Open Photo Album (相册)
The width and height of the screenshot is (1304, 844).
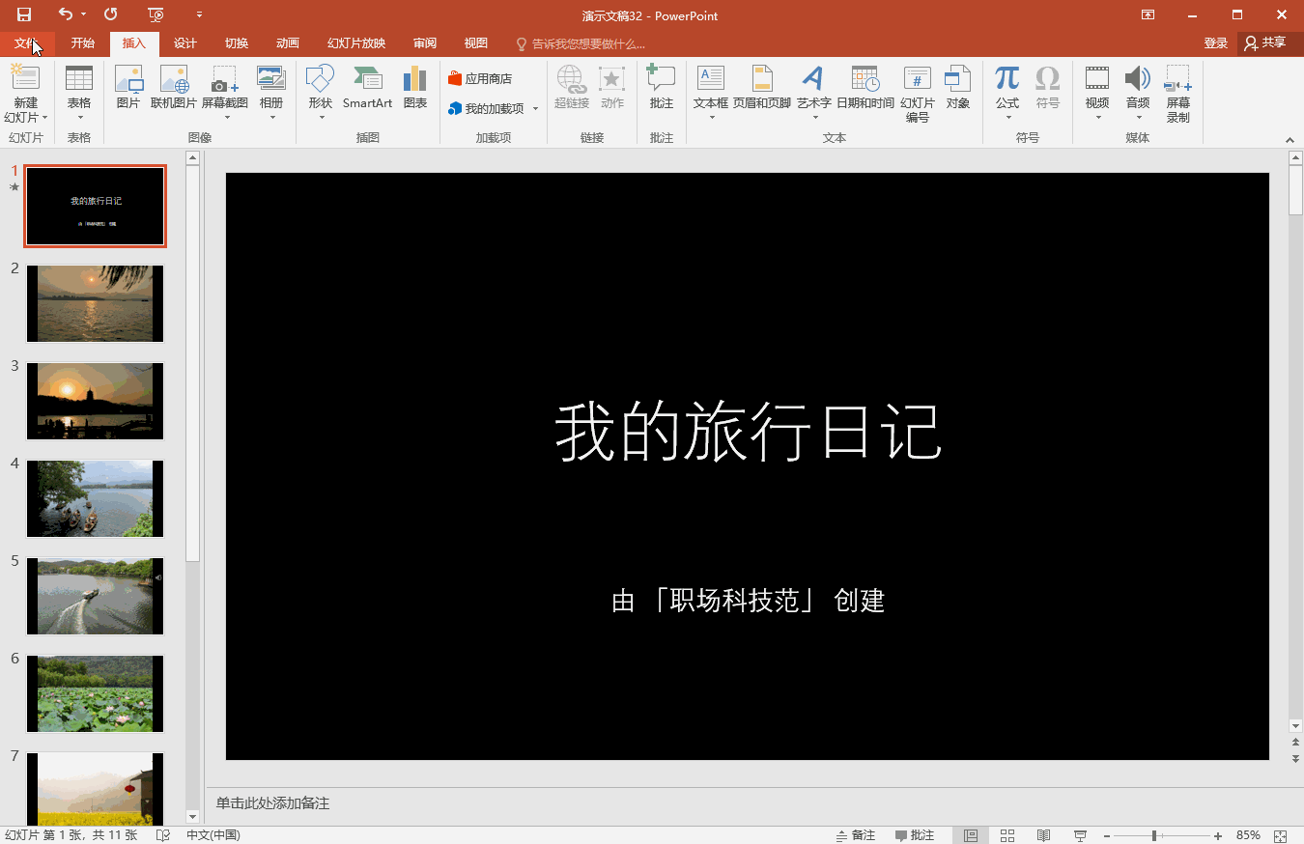tap(271, 94)
